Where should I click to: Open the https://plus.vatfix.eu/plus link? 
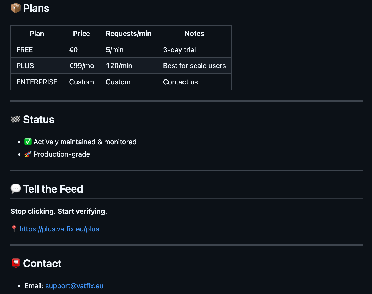click(59, 229)
